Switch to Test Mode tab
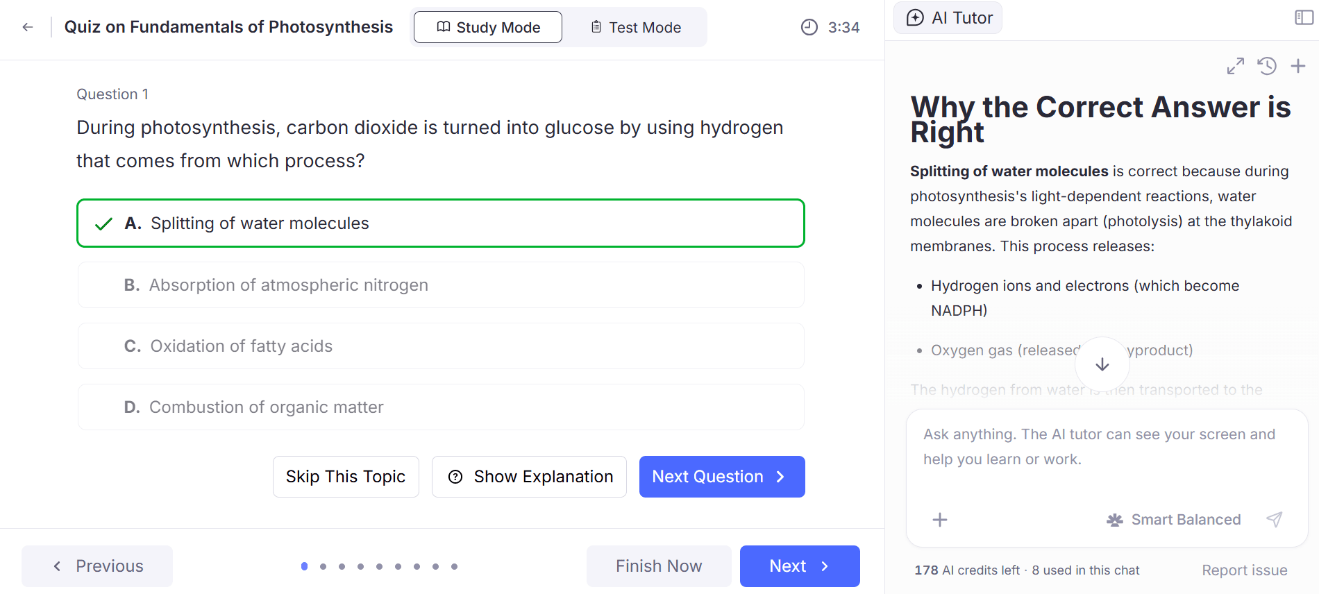 635,27
